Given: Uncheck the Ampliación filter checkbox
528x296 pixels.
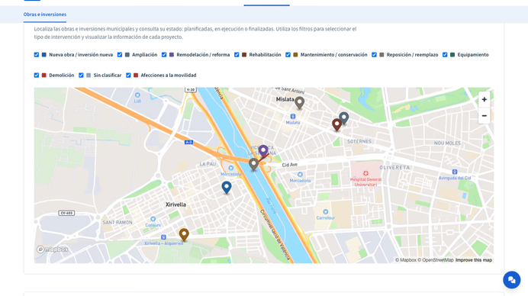Looking at the screenshot, I should (x=120, y=55).
